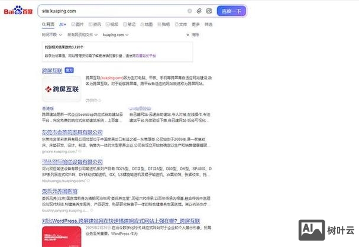The width and height of the screenshot is (359, 247).
Task: Click the loushiyuanyang.kuaping URL
Action: (x=65, y=210)
